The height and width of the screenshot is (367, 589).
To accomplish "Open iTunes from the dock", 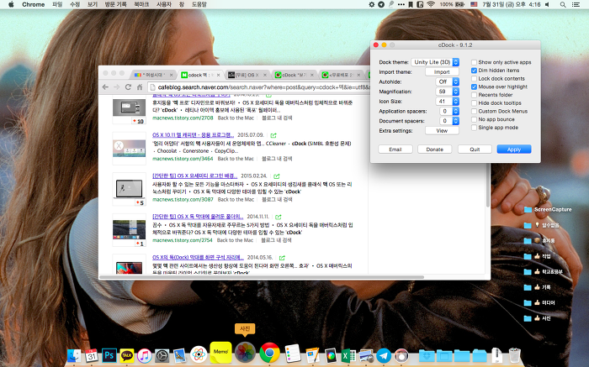I will click(145, 356).
